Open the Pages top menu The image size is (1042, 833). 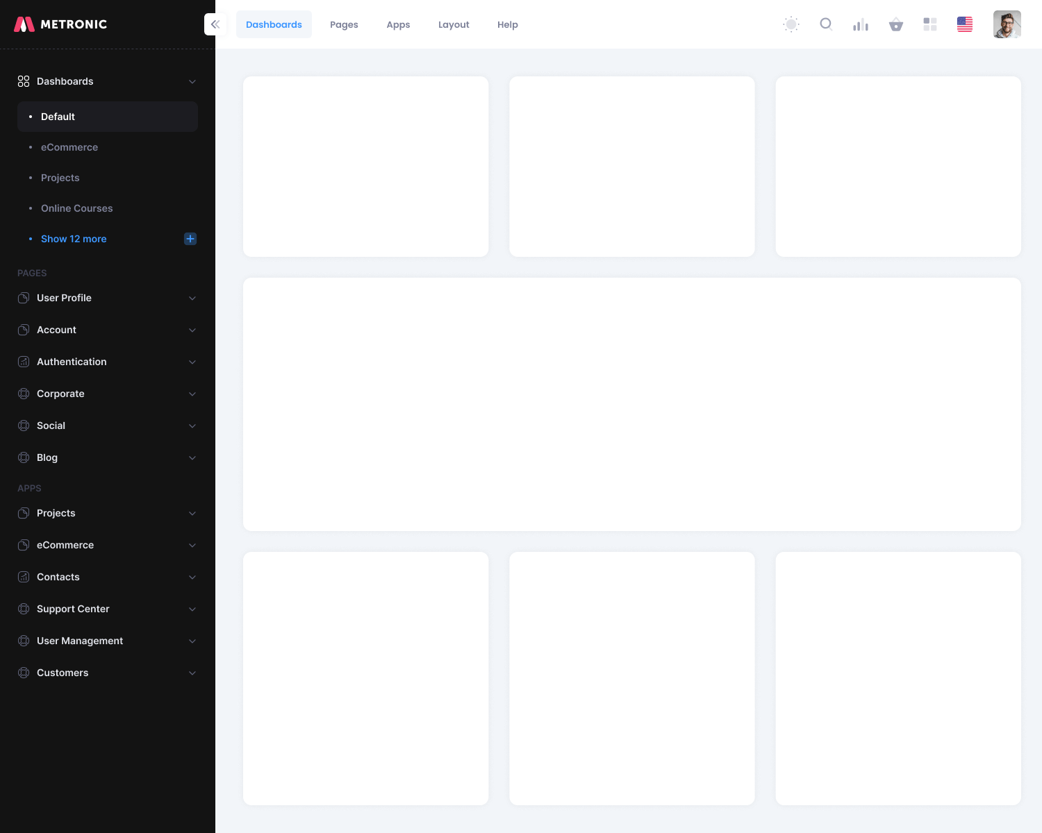pos(344,24)
